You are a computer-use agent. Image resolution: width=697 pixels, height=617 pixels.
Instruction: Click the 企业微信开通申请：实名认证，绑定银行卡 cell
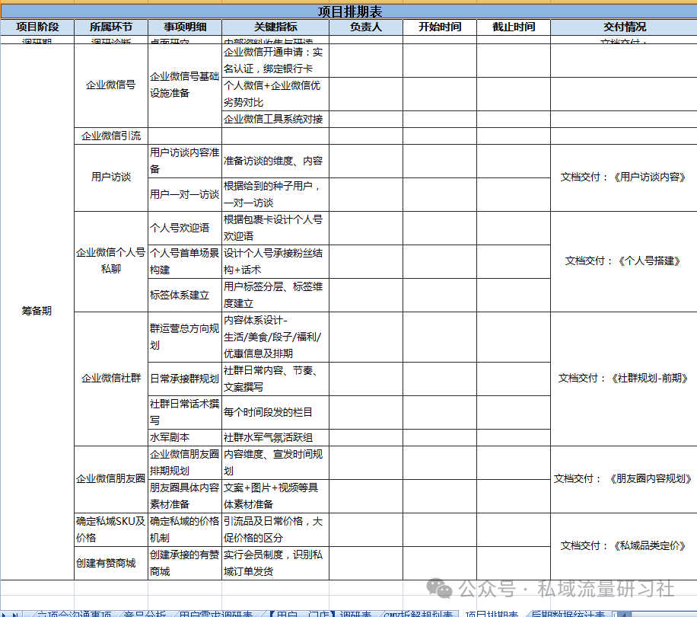click(x=275, y=60)
